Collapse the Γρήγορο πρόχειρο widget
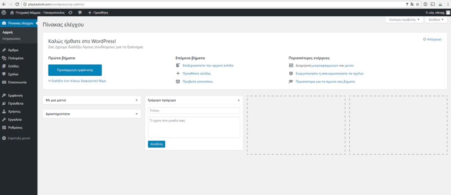451x195 pixels. pyautogui.click(x=238, y=100)
